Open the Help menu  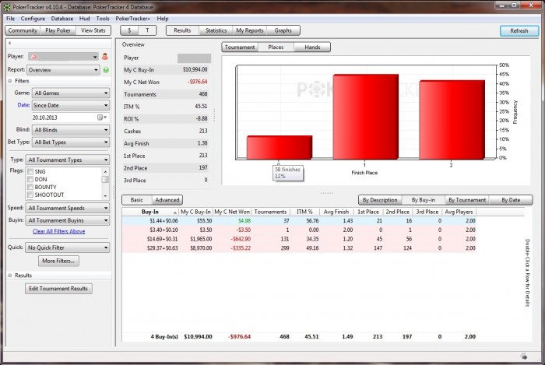pyautogui.click(x=163, y=19)
